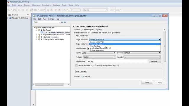Open the Target workflow dropdown arrow
This screenshot has height=106, width=189.
159,39
